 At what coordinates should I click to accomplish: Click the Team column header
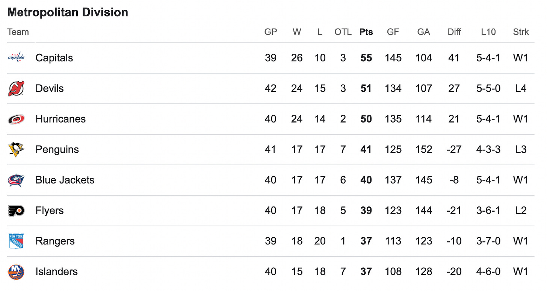18,32
